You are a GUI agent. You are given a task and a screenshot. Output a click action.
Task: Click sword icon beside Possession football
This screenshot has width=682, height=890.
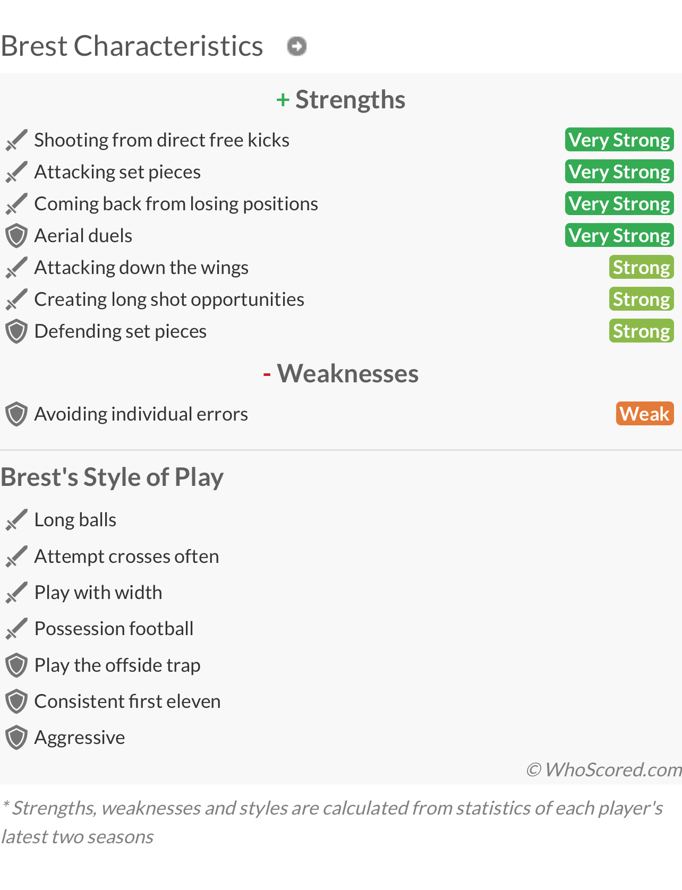click(16, 629)
